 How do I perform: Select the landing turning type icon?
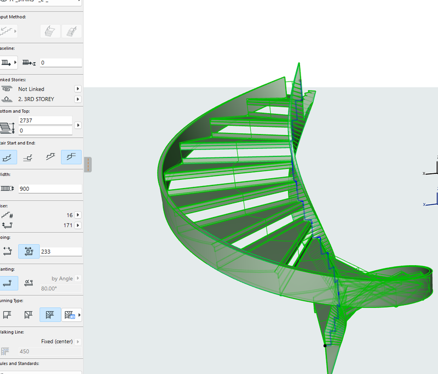coord(7,315)
